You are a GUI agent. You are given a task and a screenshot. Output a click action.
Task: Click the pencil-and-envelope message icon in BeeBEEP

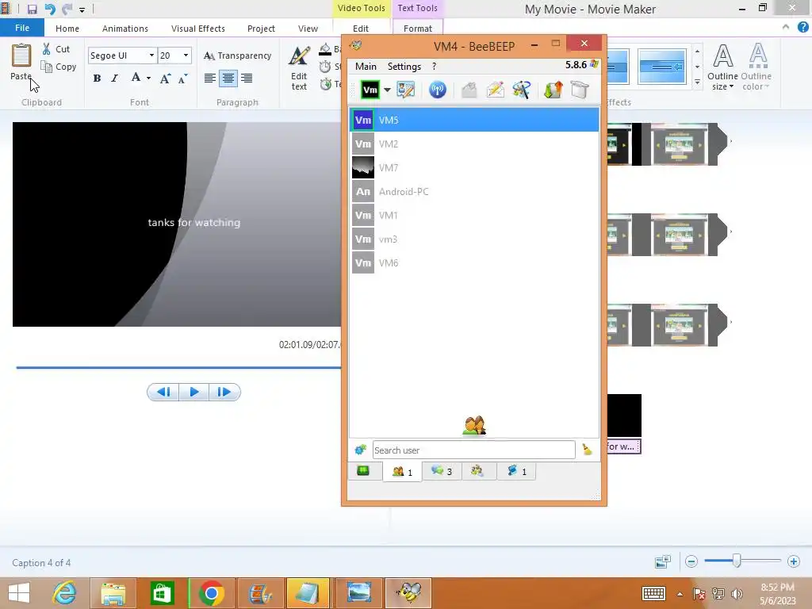point(496,90)
